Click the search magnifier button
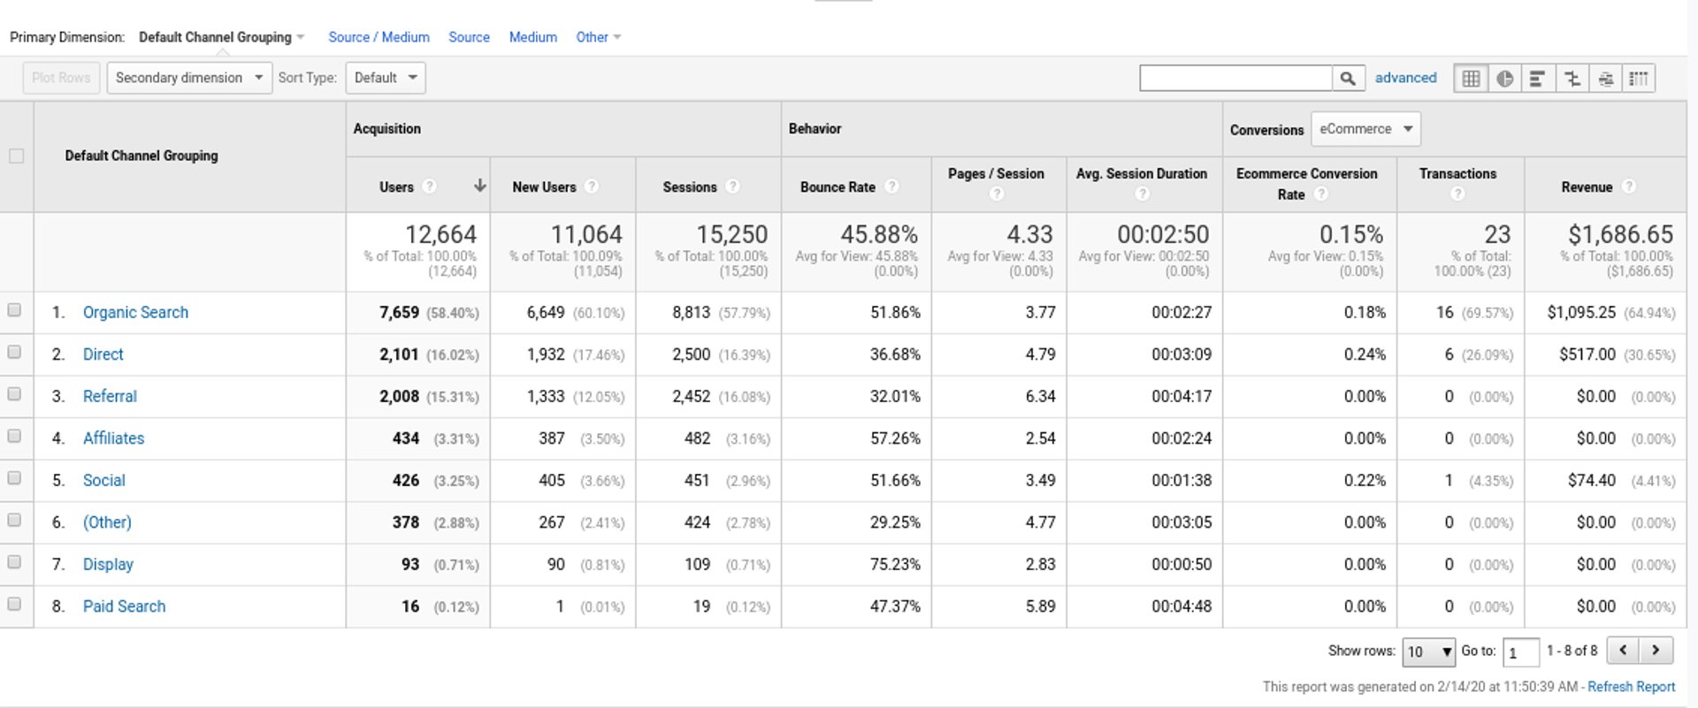The height and width of the screenshot is (708, 1698). point(1348,78)
